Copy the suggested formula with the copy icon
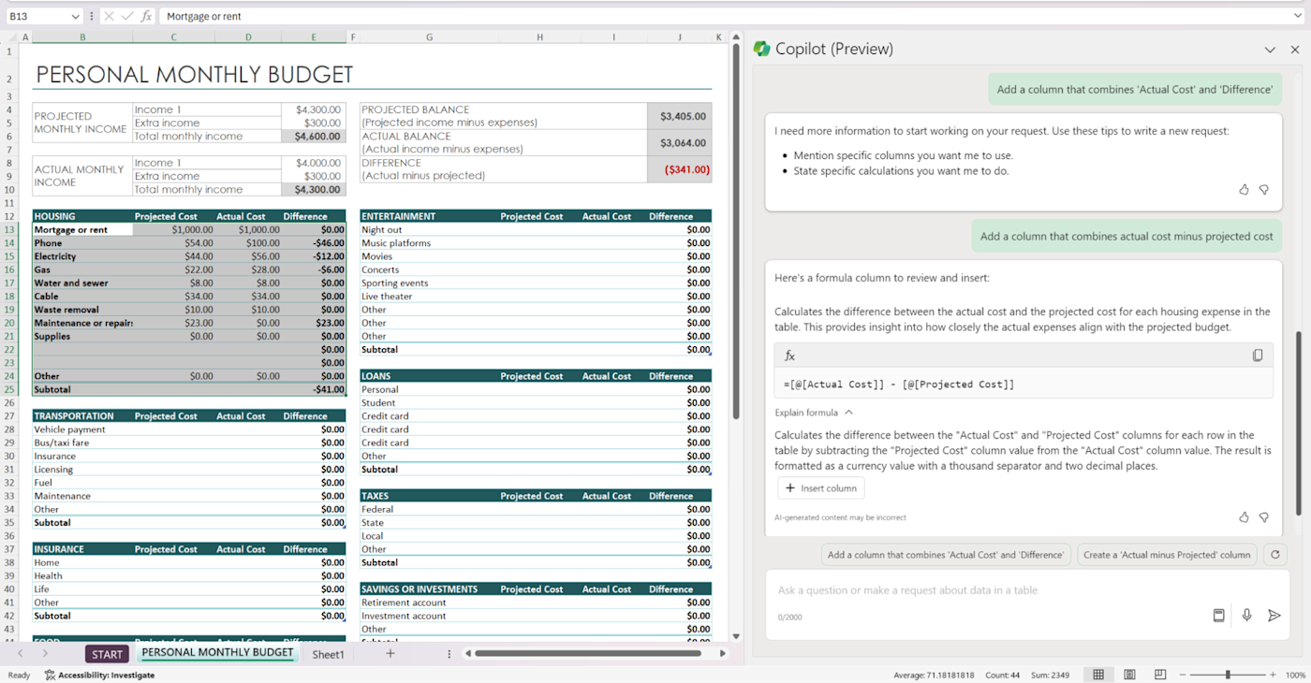 tap(1258, 356)
